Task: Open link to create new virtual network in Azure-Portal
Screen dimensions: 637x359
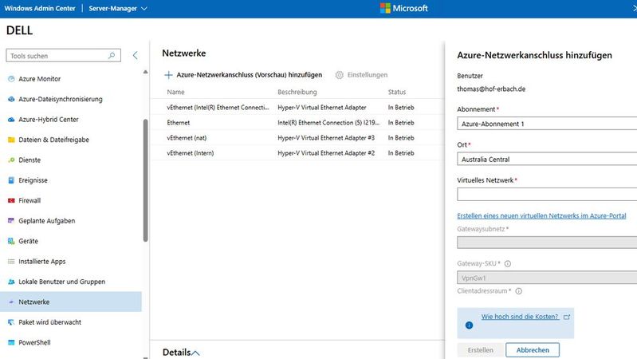Action: point(541,216)
